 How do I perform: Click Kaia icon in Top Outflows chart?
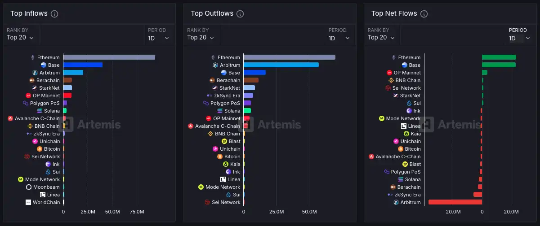[226, 164]
